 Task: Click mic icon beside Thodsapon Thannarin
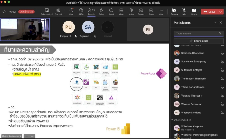[x=222, y=79]
